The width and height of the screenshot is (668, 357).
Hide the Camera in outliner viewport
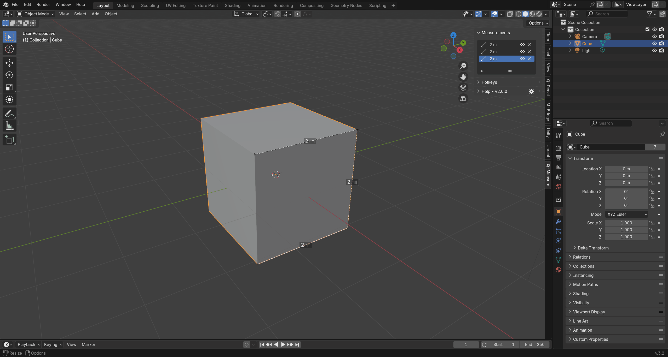point(654,37)
